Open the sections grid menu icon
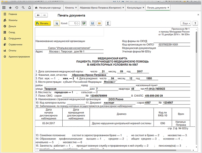The image size is (202, 153). click(x=4, y=8)
